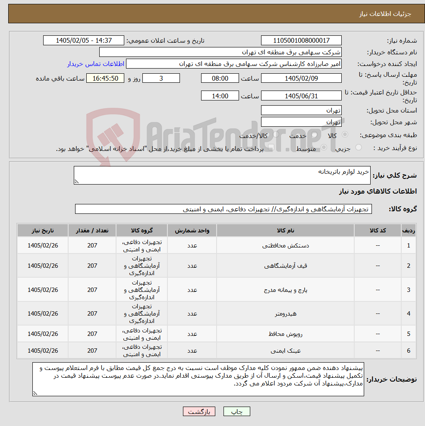Viewport: 425px width, 426px height.
Task: Click the response deadline date 1405/02/09
Action: (301, 78)
